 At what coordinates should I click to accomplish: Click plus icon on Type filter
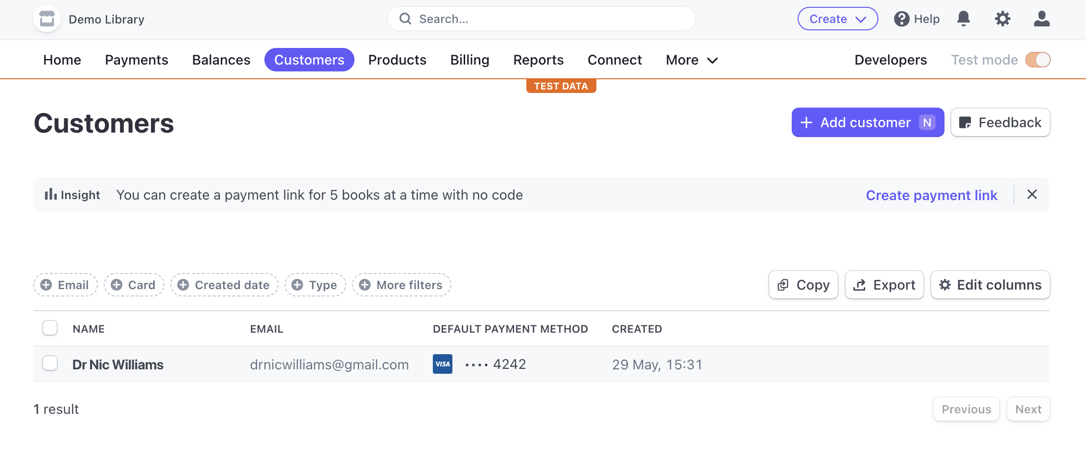pyautogui.click(x=297, y=285)
